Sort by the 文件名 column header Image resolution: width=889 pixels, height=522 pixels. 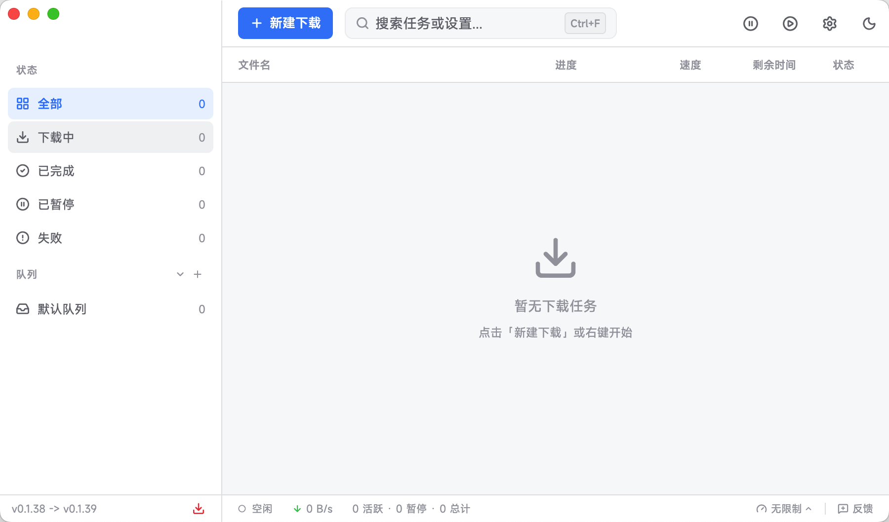coord(254,65)
